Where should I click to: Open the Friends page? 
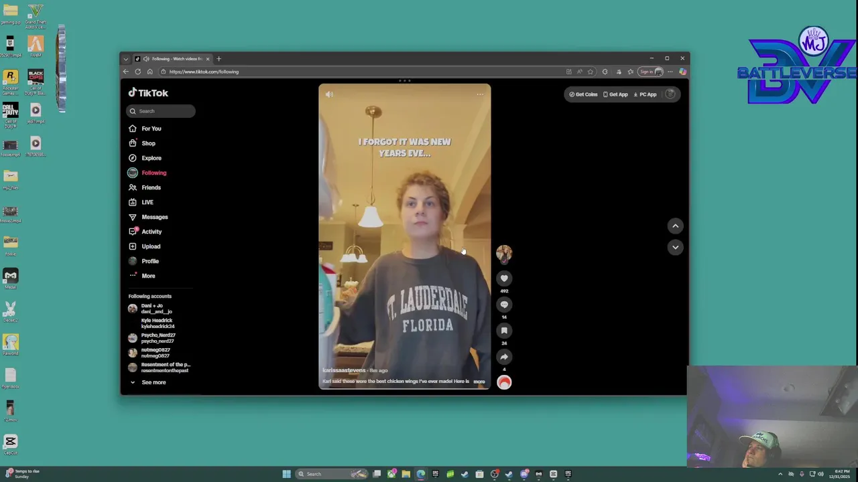coord(145,187)
